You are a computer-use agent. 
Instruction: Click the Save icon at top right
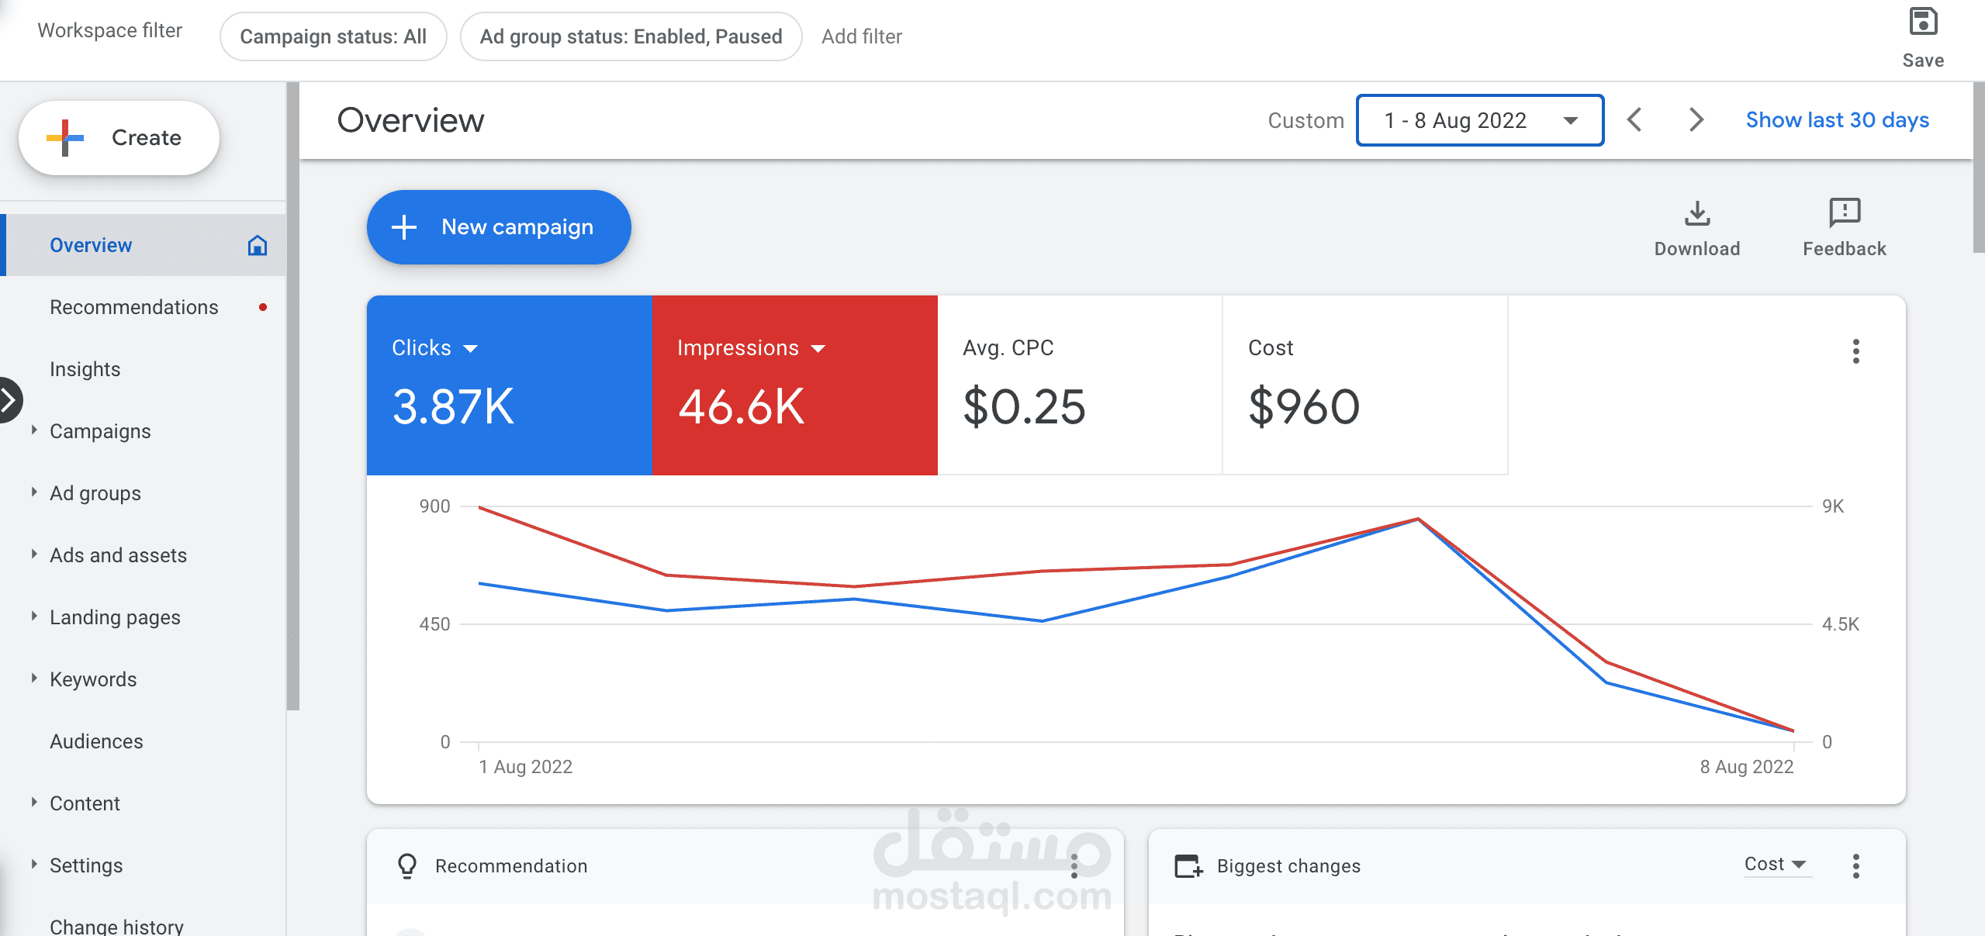tap(1922, 23)
